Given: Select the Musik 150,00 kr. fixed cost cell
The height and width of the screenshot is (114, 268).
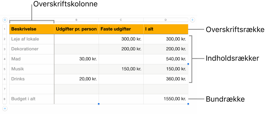Looking at the screenshot, I should tap(121, 69).
